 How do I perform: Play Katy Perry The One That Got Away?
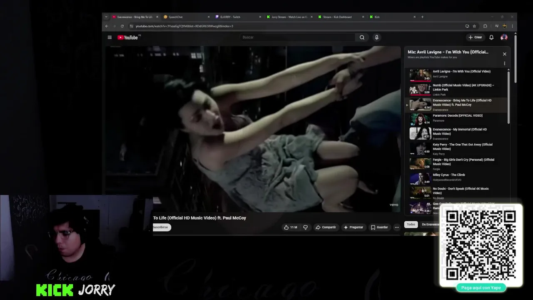point(456,149)
